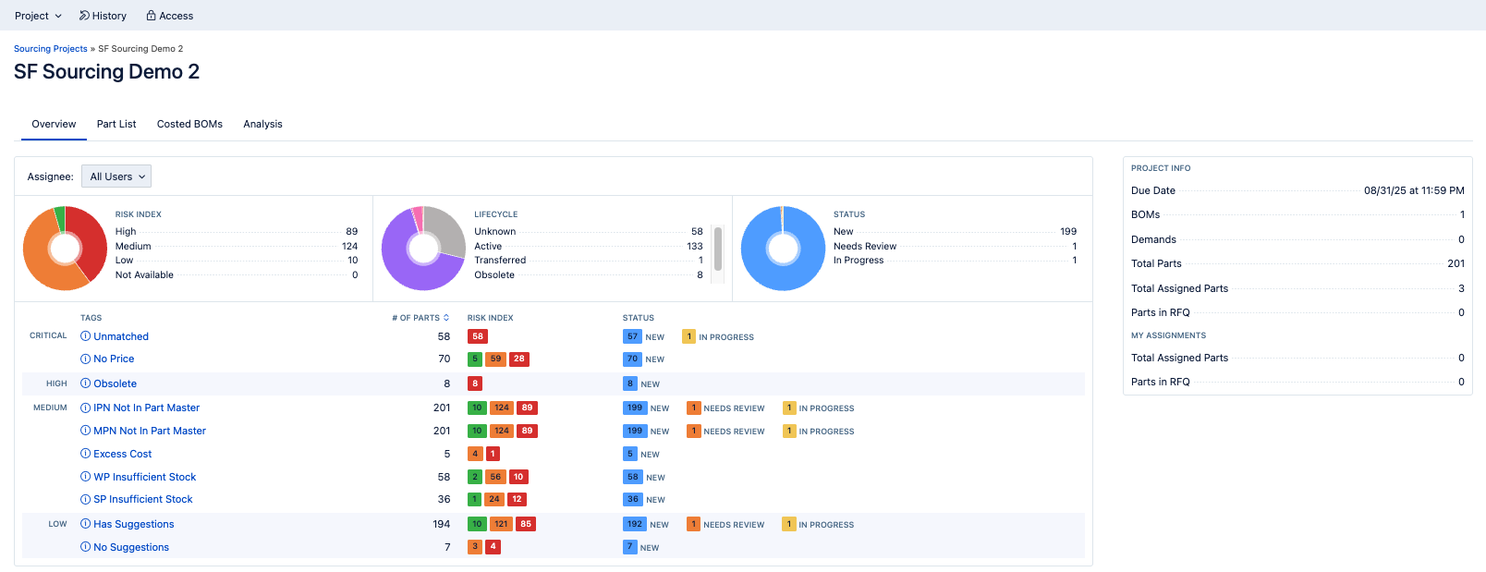1486x572 pixels.
Task: Click the info icon next to Obsolete
Action: 85,383
